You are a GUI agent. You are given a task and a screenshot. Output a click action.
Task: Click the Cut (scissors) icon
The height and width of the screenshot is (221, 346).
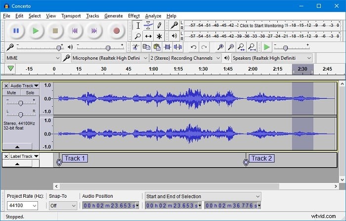coord(135,47)
